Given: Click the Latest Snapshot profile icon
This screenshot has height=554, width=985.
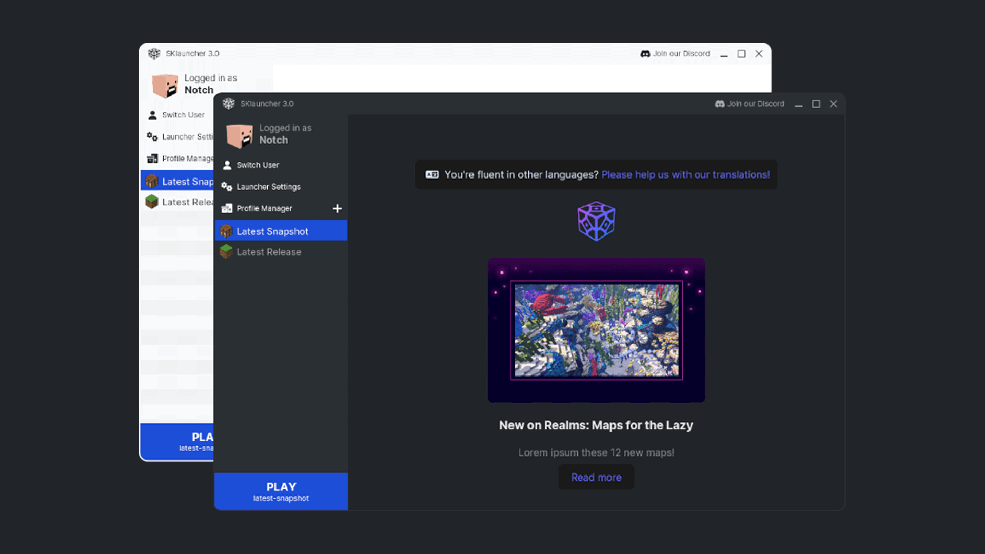Looking at the screenshot, I should [227, 231].
